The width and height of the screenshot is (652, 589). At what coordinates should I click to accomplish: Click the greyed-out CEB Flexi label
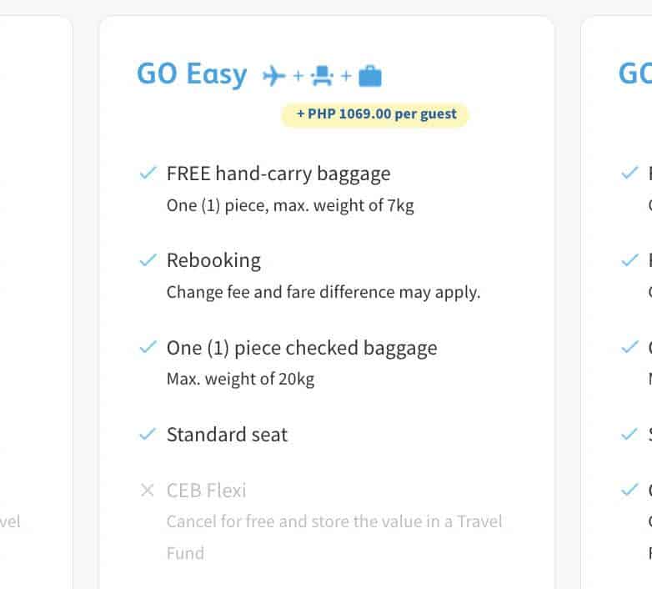coord(207,491)
